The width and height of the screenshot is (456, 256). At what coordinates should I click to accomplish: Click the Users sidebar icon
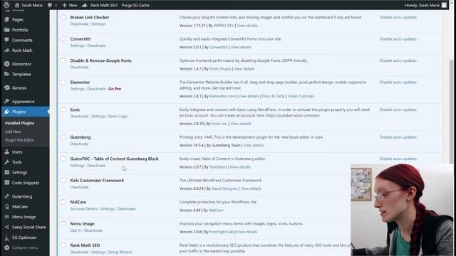coord(6,151)
